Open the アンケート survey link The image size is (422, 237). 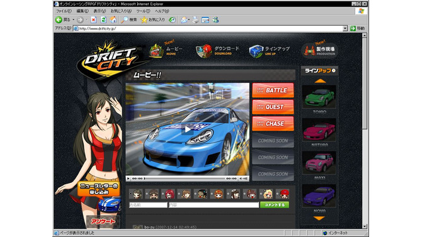pos(103,222)
